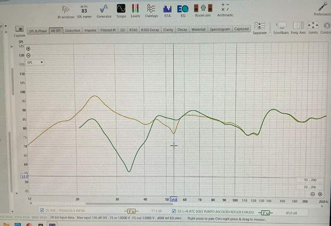
Task: Open the Room sim tool
Action: 203,11
